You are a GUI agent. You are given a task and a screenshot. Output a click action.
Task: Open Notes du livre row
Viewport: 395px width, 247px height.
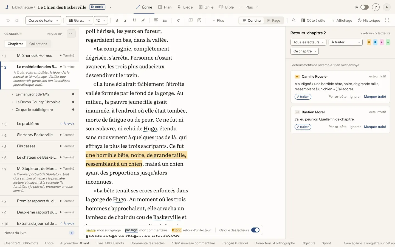click(39, 233)
